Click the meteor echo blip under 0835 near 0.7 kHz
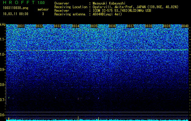191x121 pixels. (99, 98)
